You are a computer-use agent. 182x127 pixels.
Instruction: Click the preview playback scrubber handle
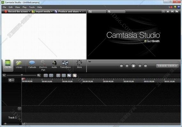coord(90,61)
